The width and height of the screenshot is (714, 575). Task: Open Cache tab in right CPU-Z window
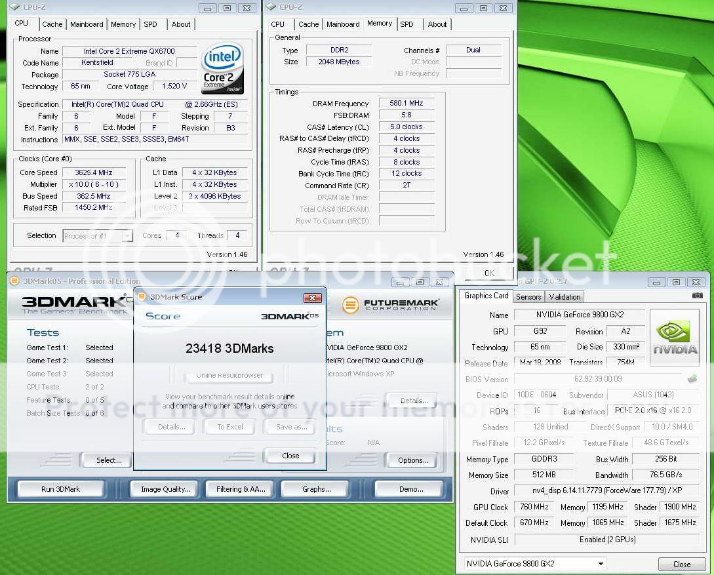click(x=309, y=24)
